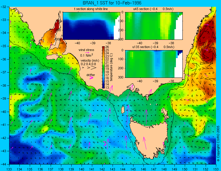This screenshot has width=221, height=171.
Task: Click the 'wind stress' legend label
Action: [x=86, y=50]
